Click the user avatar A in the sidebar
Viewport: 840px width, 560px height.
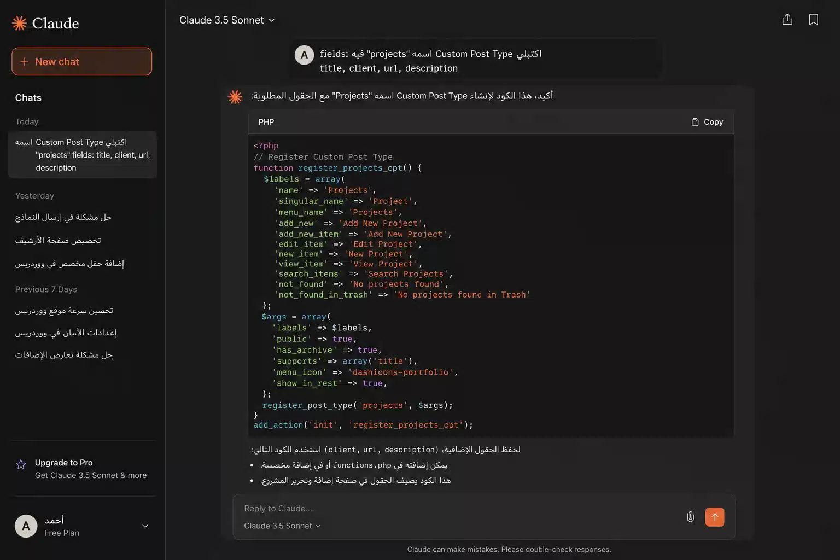26,526
